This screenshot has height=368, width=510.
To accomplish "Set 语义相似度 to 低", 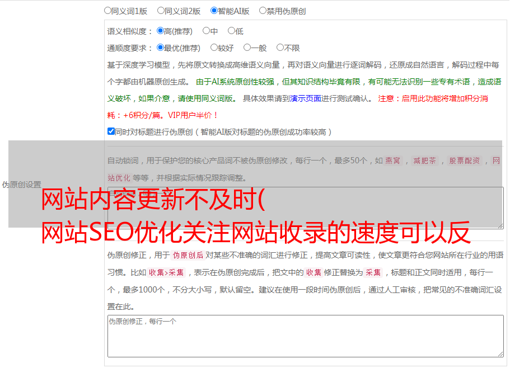I will 231,31.
